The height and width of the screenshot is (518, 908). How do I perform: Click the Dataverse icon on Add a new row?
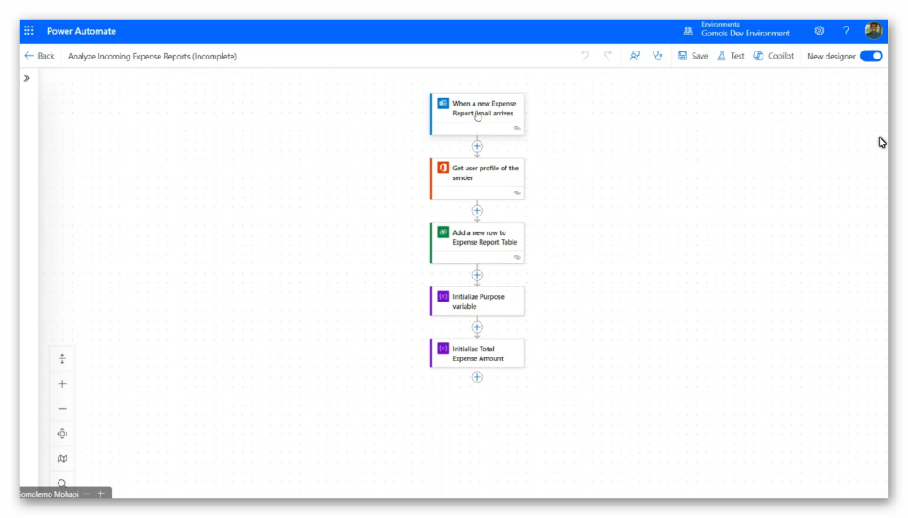[x=443, y=232]
